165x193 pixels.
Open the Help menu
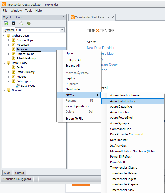39,11
